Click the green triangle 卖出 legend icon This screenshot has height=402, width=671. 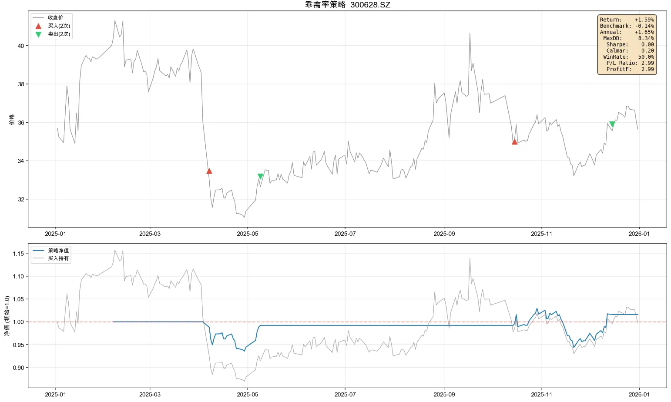point(38,34)
